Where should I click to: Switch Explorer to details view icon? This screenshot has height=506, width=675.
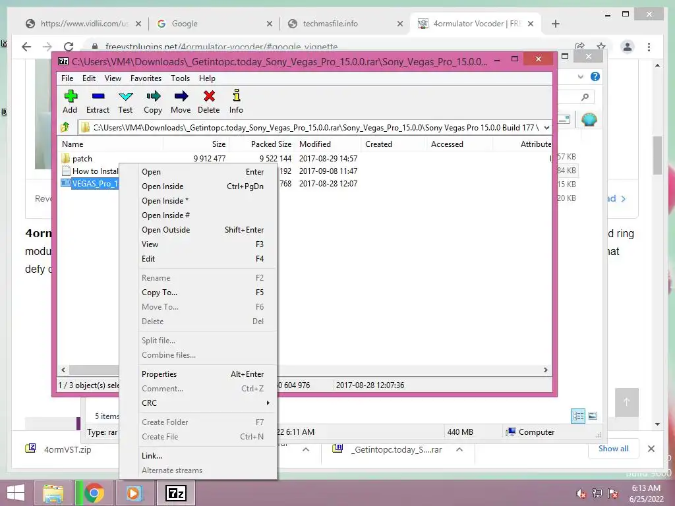[578, 416]
